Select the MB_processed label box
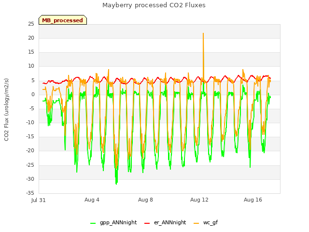Image resolution: width=309 pixels, height=232 pixels. click(63, 20)
